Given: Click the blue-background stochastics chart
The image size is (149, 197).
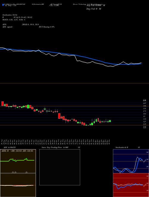Looking at the screenshot, I should click(x=131, y=161).
